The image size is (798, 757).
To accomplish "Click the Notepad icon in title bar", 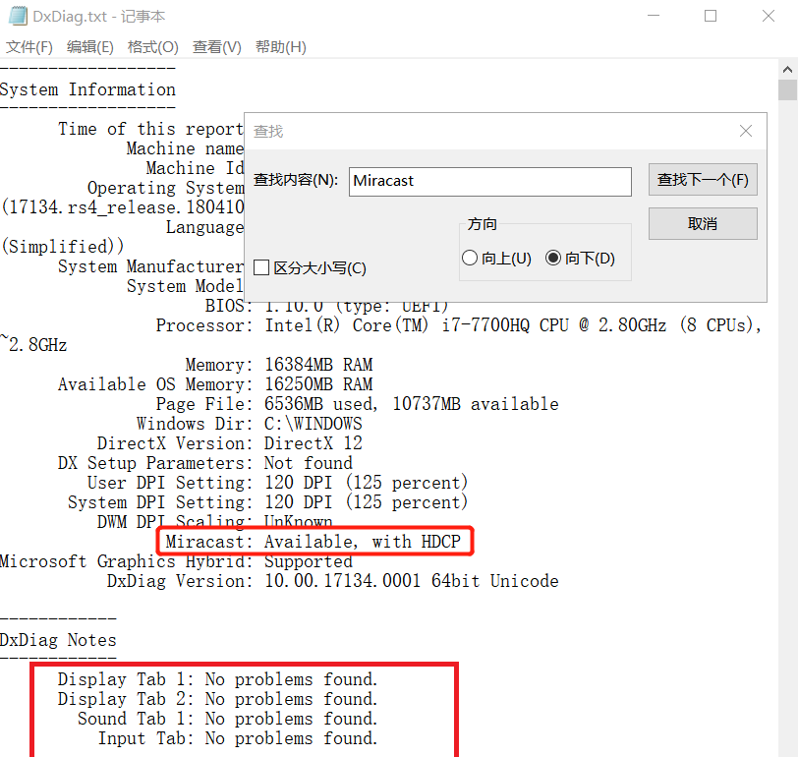I will tap(18, 16).
